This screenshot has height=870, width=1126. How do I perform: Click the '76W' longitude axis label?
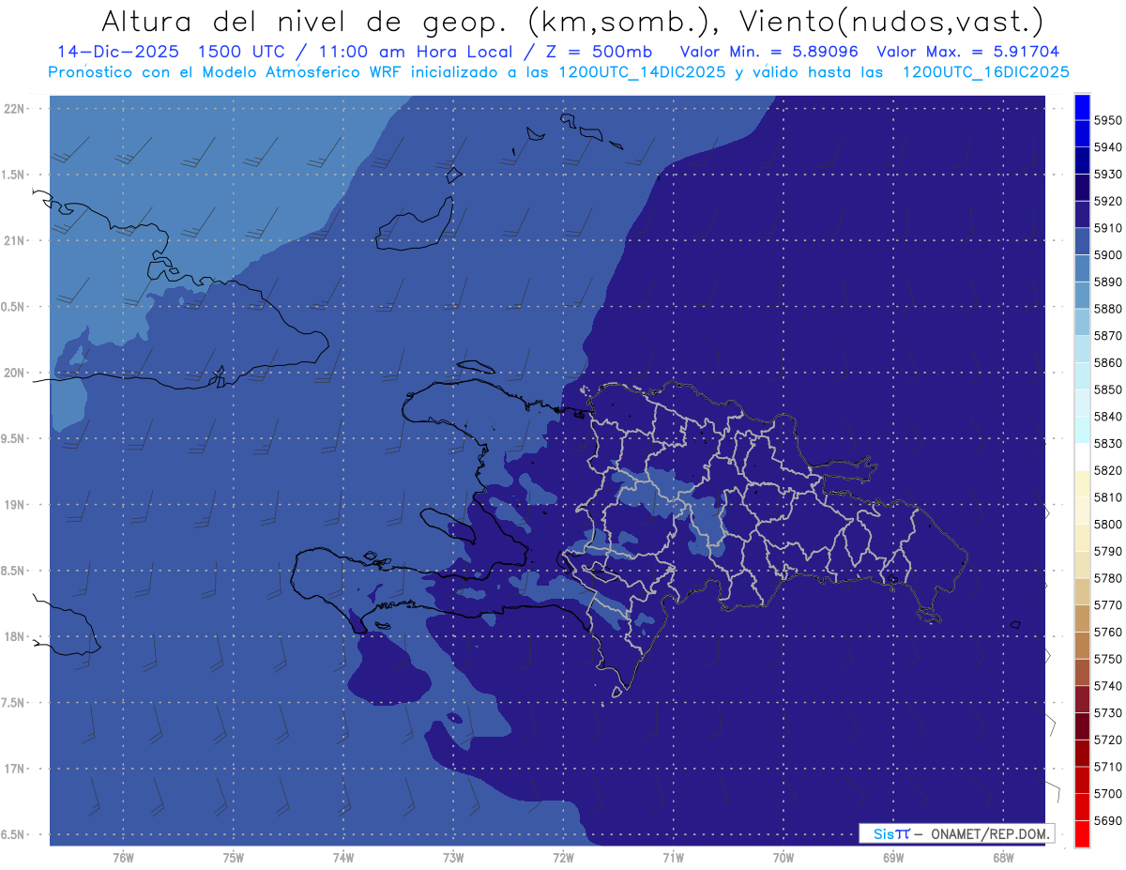click(x=123, y=858)
